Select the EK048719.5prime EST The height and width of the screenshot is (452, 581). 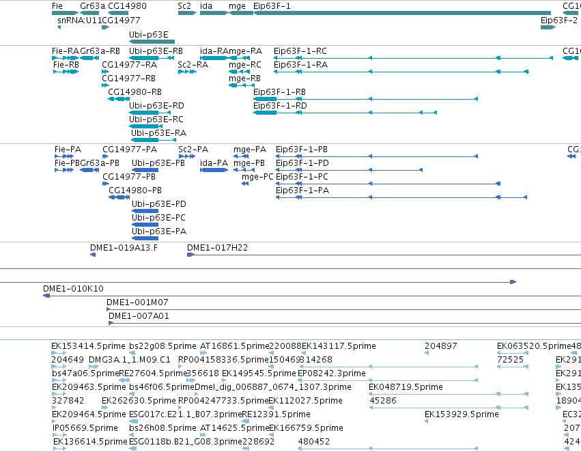pyautogui.click(x=449, y=394)
